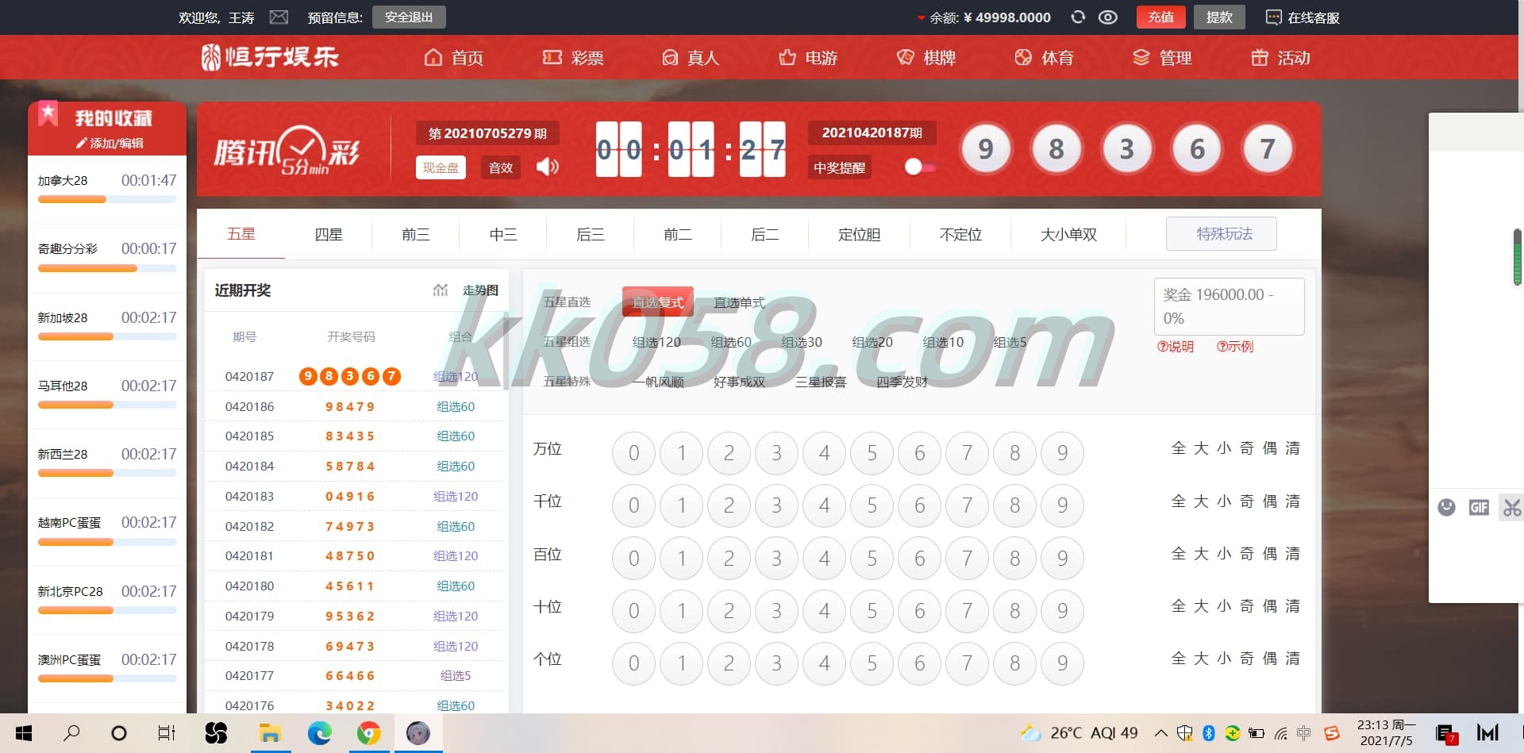1524x753 pixels.
Task: Open Google Chrome on taskbar
Action: coord(368,733)
